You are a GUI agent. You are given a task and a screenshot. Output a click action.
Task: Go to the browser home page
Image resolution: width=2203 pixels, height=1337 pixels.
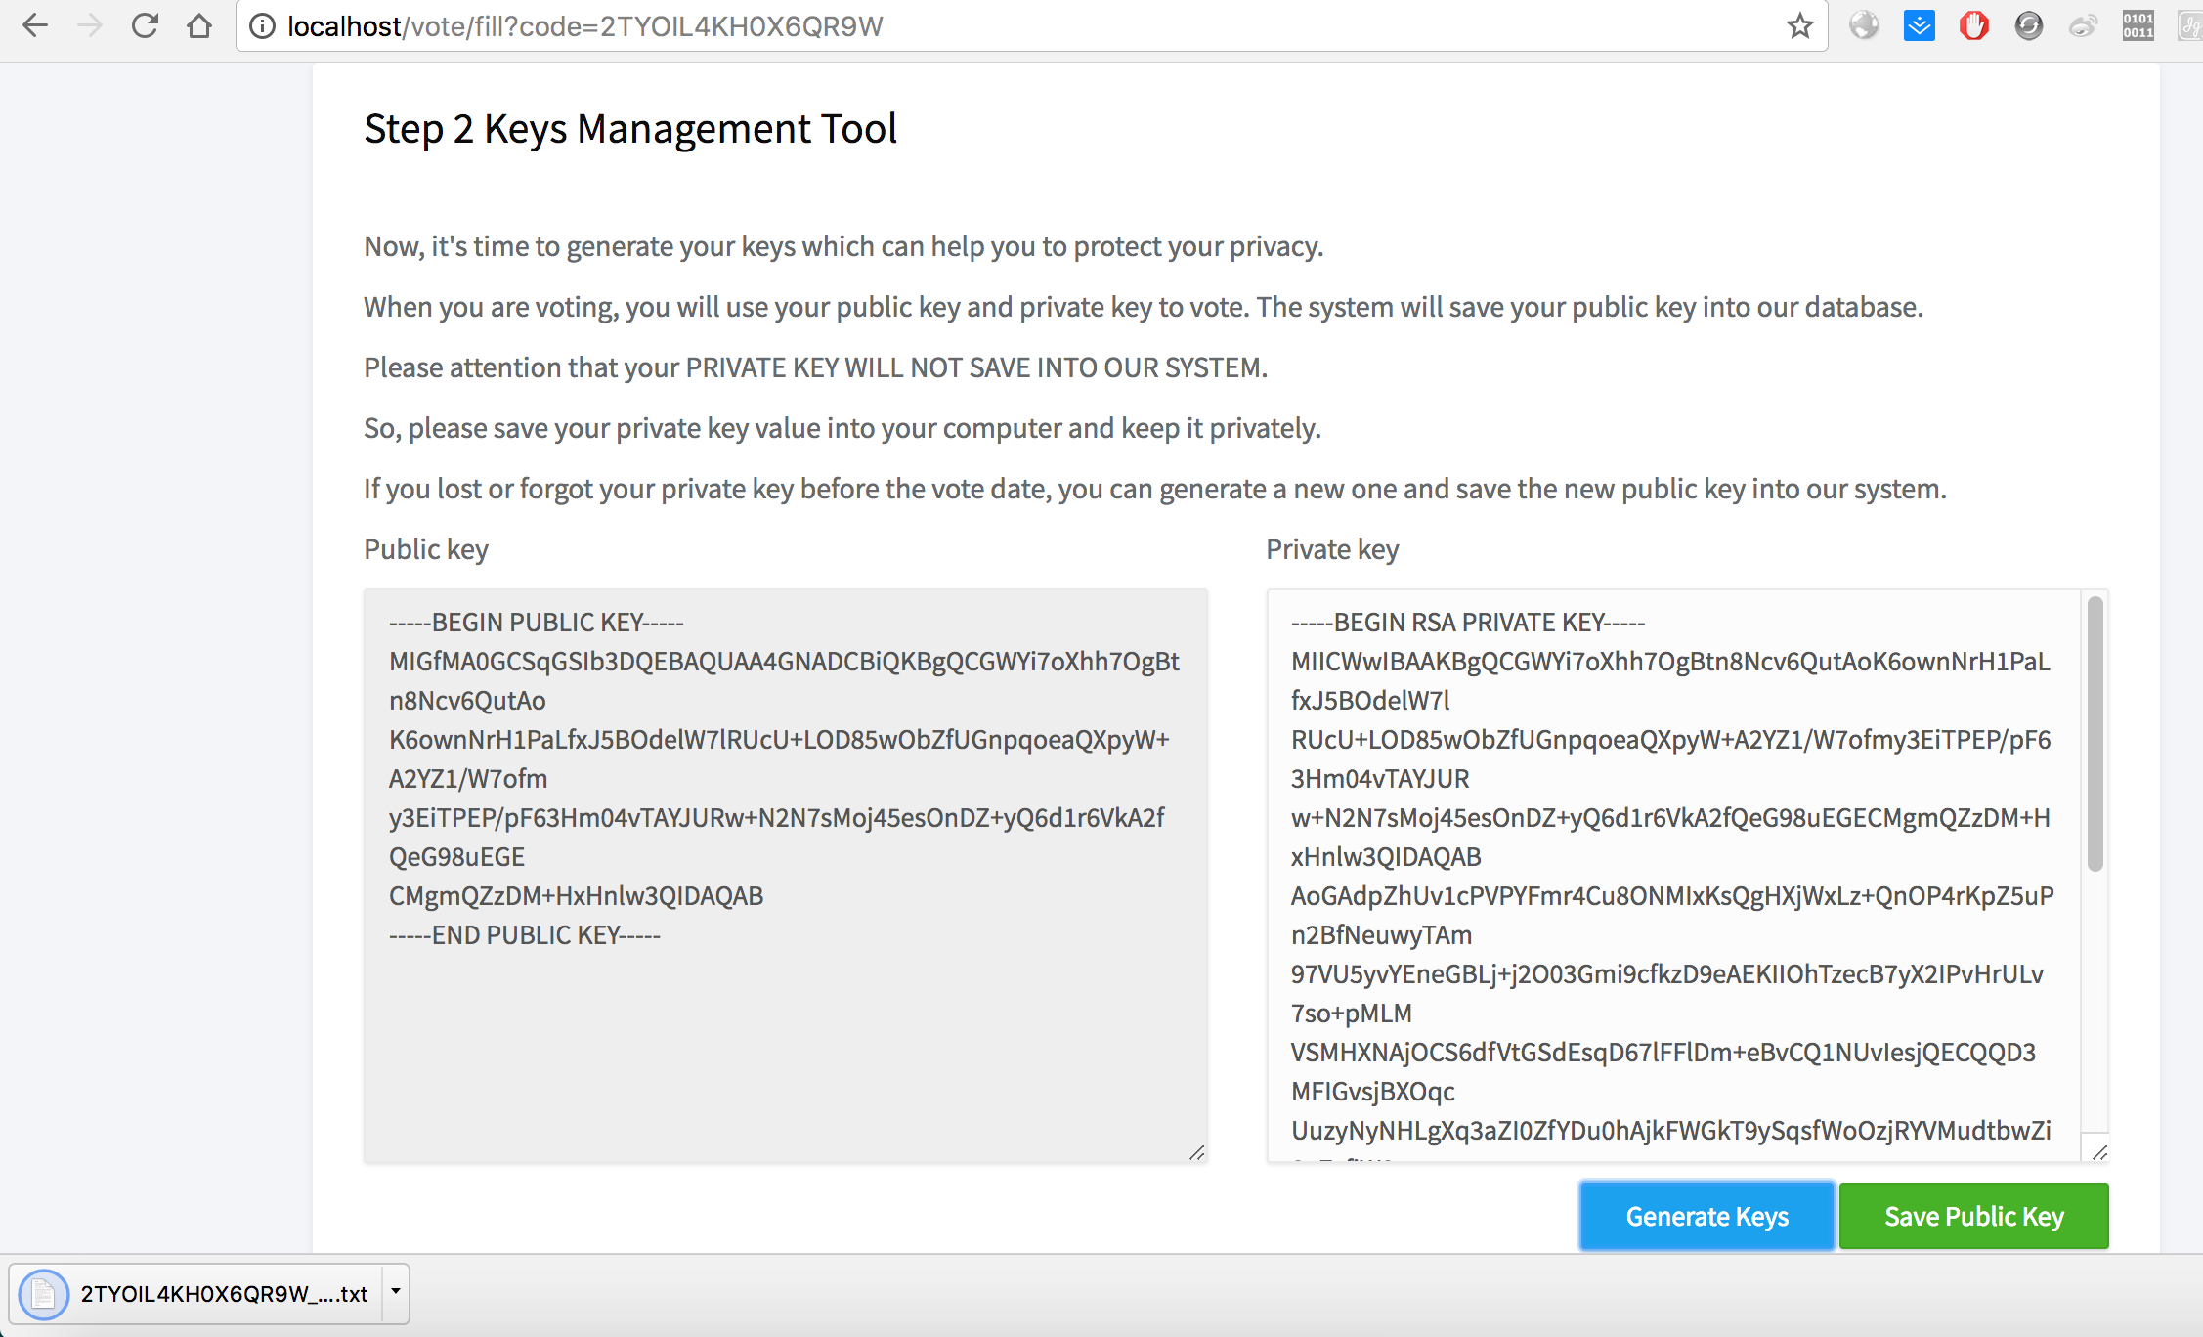click(x=199, y=26)
